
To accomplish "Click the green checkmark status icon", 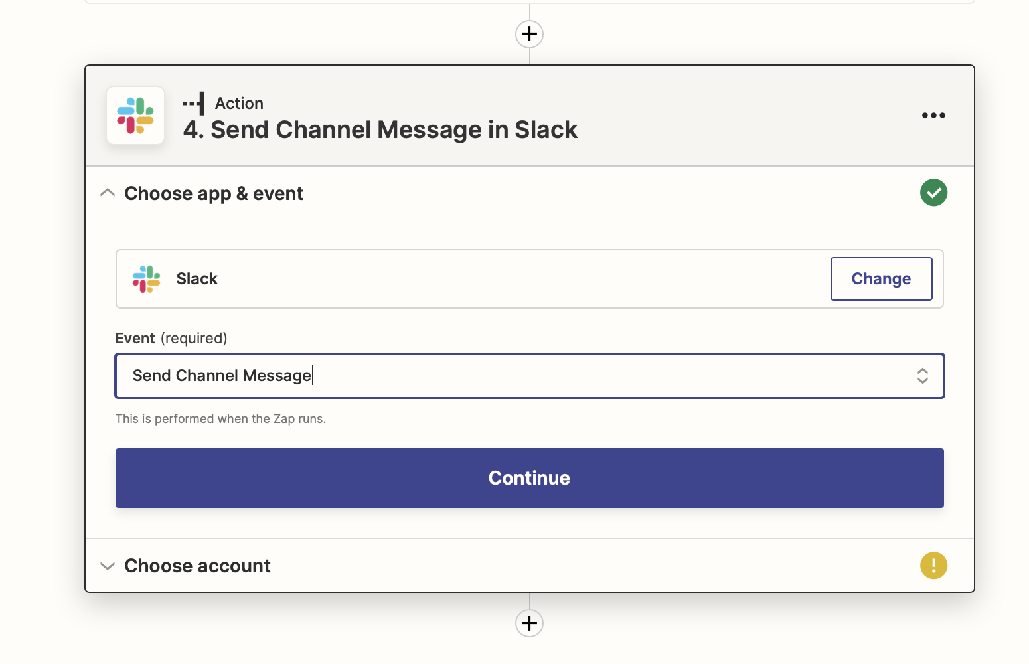I will click(933, 193).
